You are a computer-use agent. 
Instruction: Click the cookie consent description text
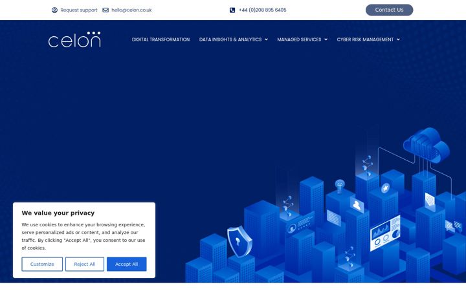pos(83,236)
